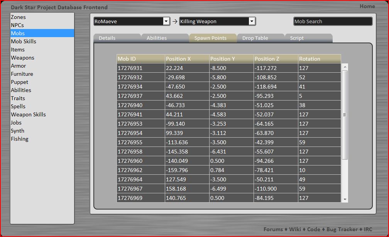Select the Drop Table tab
The image size is (389, 237).
(255, 38)
